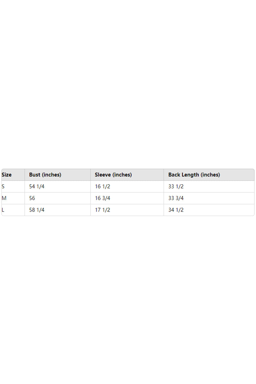Viewport: 256px width, 384px height.
Task: Click the word 'Bust' in the header
Action: pos(35,175)
